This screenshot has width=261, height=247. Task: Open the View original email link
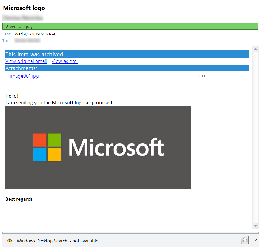coord(26,61)
